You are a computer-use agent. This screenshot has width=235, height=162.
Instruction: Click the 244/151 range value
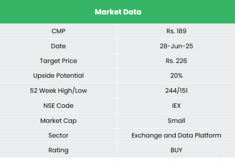coord(176,91)
